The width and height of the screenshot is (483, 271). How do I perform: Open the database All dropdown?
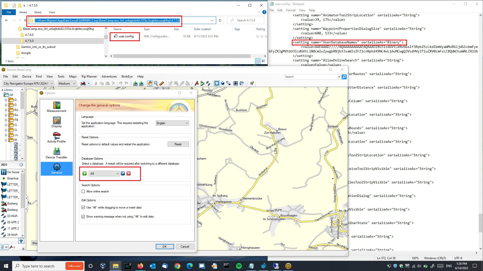(104, 173)
